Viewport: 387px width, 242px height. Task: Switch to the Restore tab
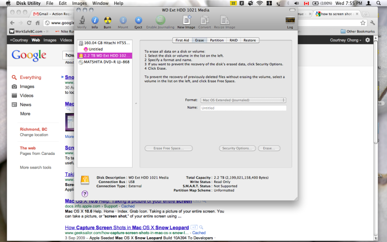(x=250, y=40)
